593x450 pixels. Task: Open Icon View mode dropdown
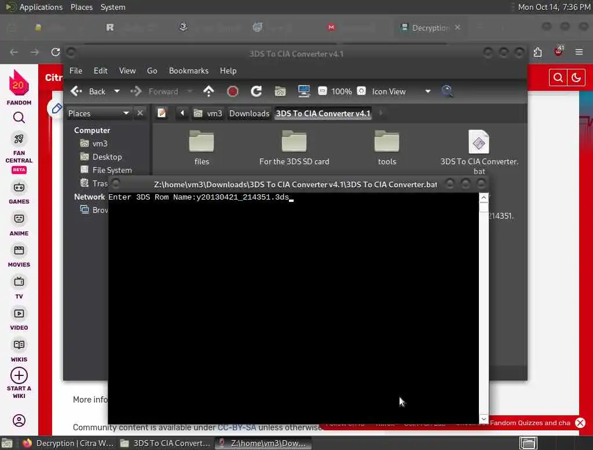[x=401, y=91]
